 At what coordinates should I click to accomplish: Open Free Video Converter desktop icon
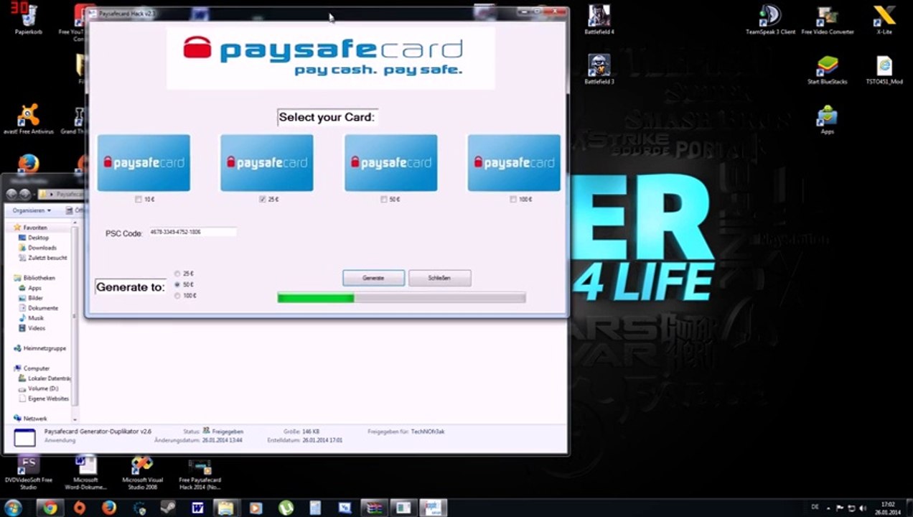point(828,19)
